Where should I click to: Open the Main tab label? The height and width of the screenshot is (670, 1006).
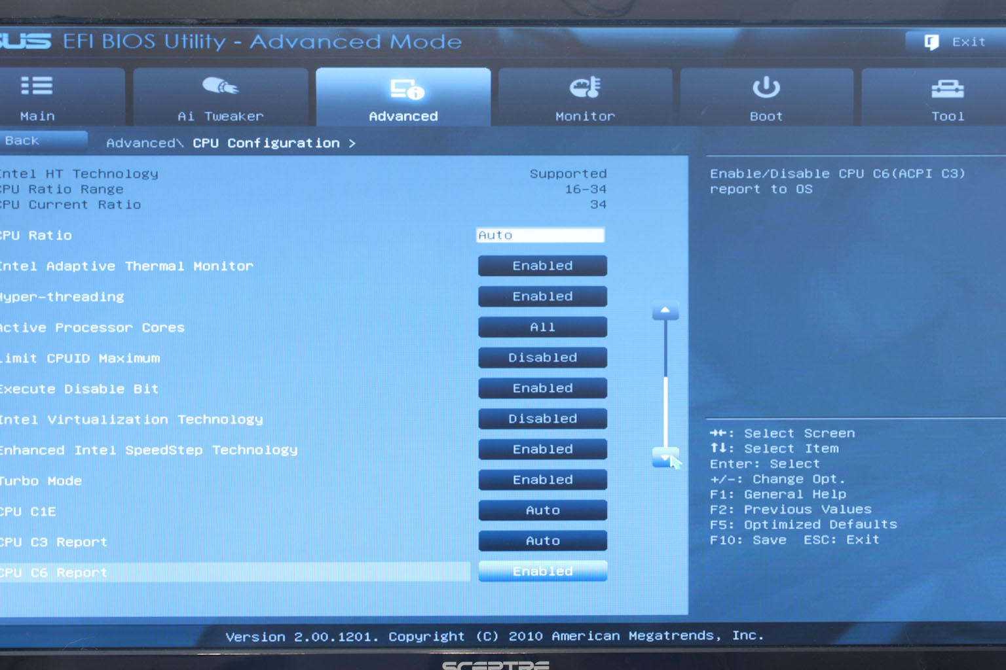(x=37, y=116)
